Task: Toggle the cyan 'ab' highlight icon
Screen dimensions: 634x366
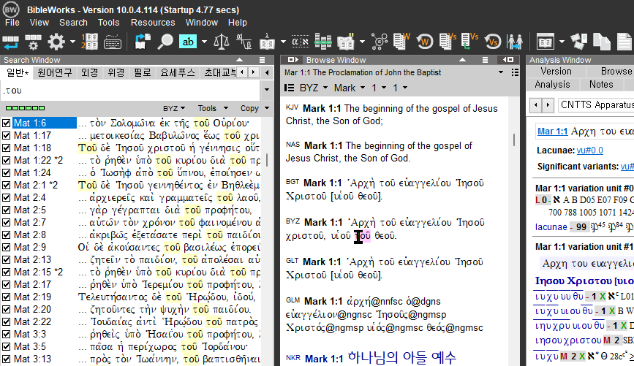Action: click(188, 42)
